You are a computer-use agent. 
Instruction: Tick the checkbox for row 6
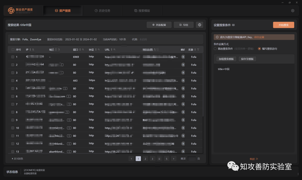coord(13,96)
